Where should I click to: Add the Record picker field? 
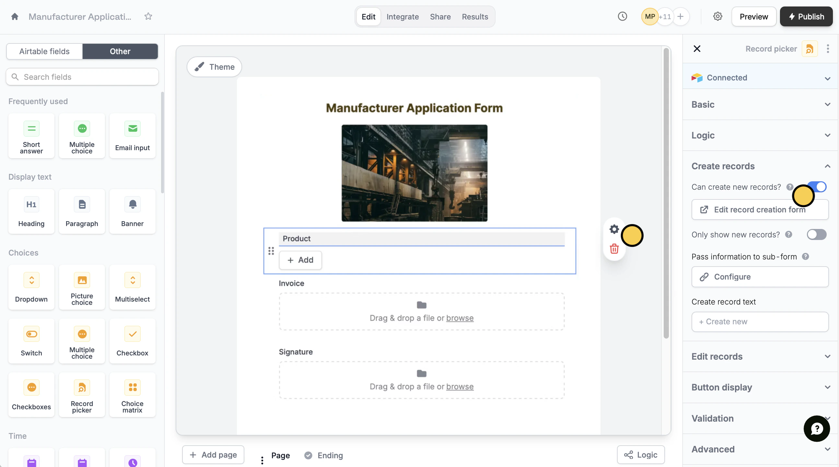click(82, 395)
